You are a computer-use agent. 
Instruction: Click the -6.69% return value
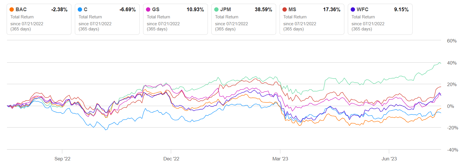(x=128, y=9)
